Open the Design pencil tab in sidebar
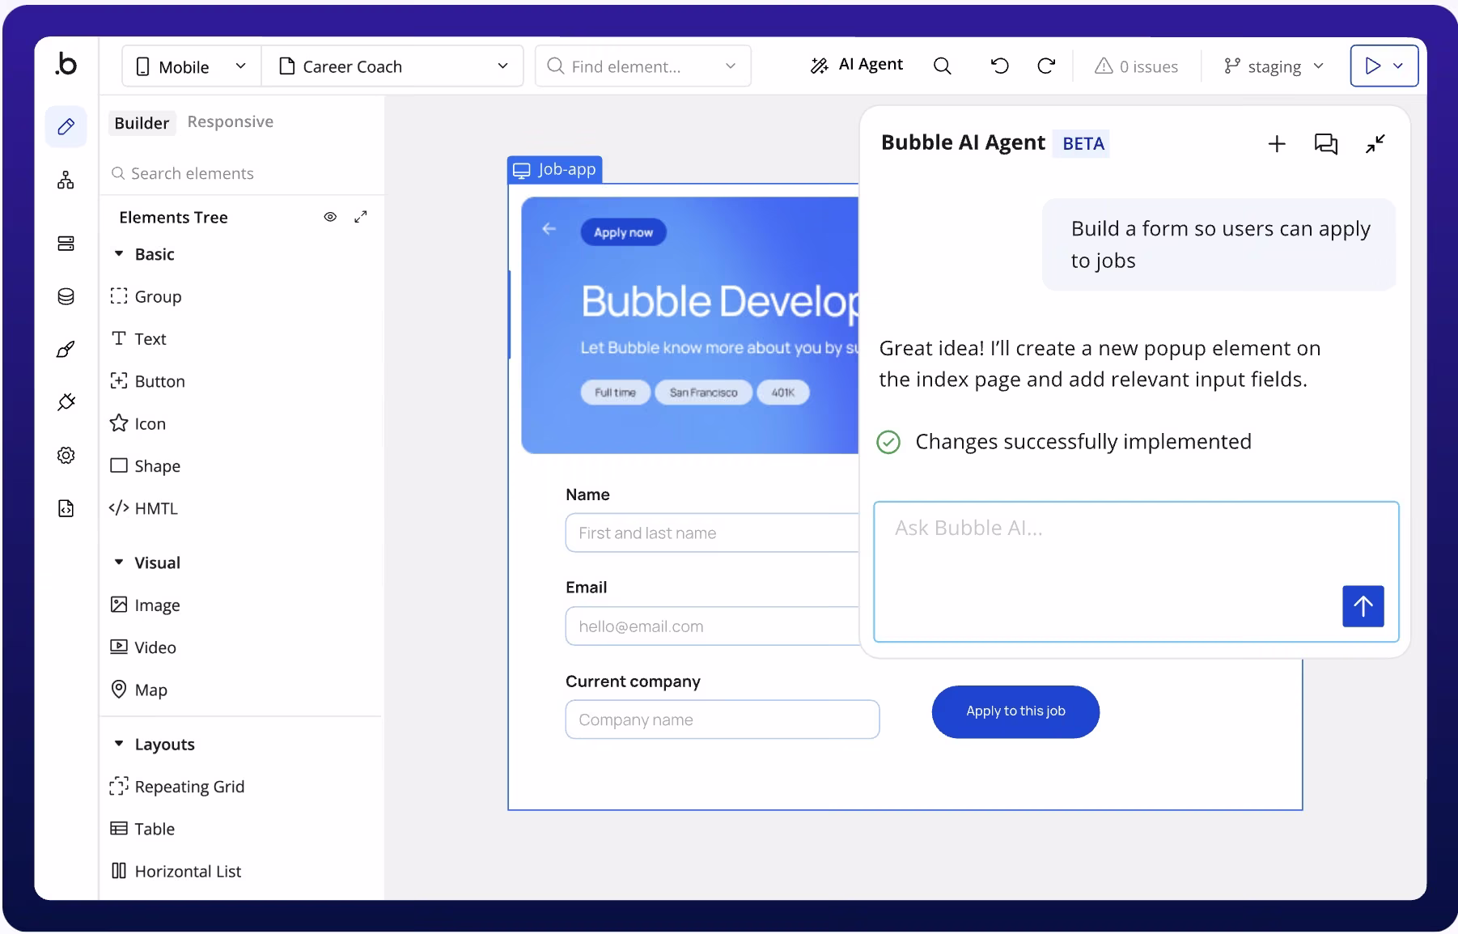 [x=66, y=127]
